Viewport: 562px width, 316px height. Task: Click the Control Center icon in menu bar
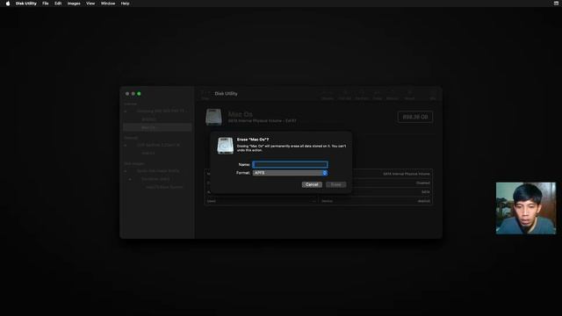click(556, 4)
